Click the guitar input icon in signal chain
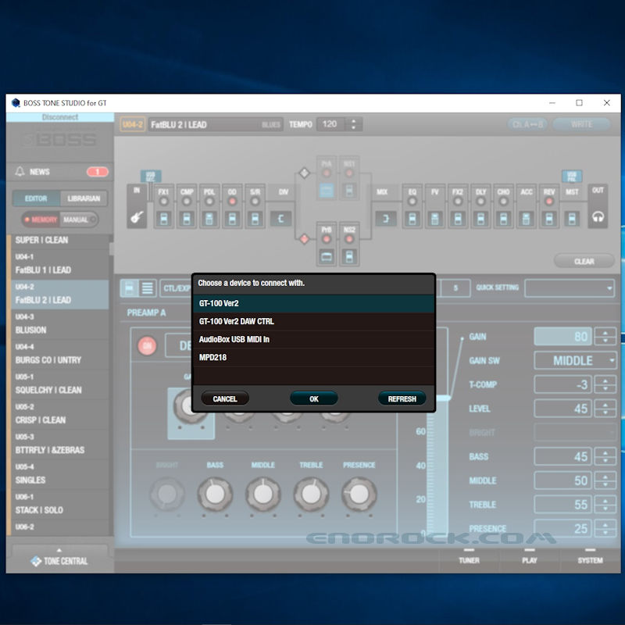The width and height of the screenshot is (625, 625). [x=137, y=217]
